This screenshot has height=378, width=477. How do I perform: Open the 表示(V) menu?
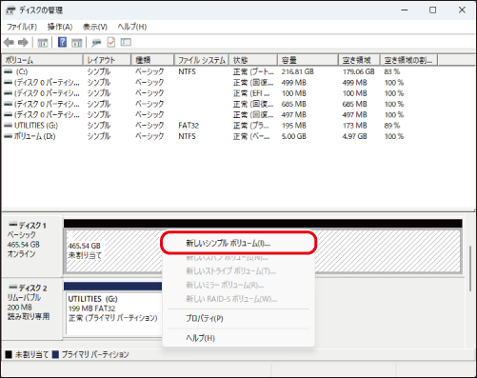[95, 27]
